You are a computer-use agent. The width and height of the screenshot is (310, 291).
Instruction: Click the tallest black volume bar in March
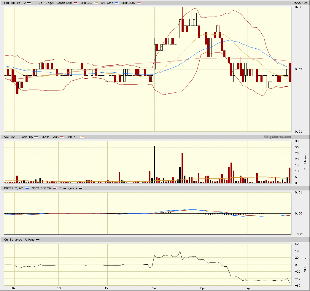[x=155, y=164]
